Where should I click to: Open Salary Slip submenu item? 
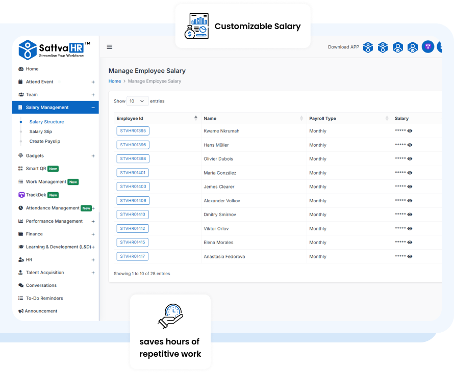pyautogui.click(x=40, y=131)
